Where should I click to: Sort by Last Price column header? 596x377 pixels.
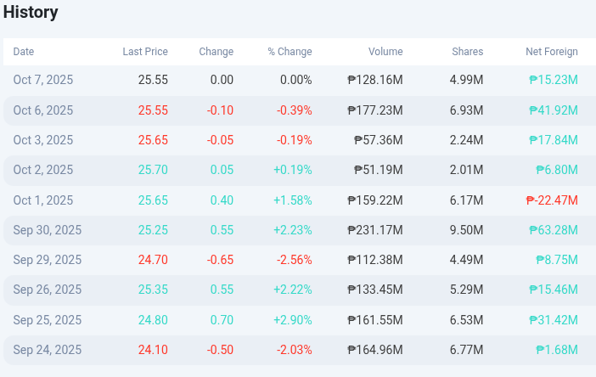(x=145, y=52)
